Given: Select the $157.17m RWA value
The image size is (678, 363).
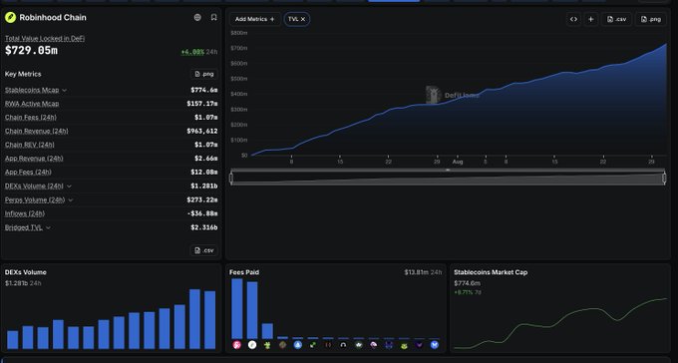Looking at the screenshot, I should point(202,104).
